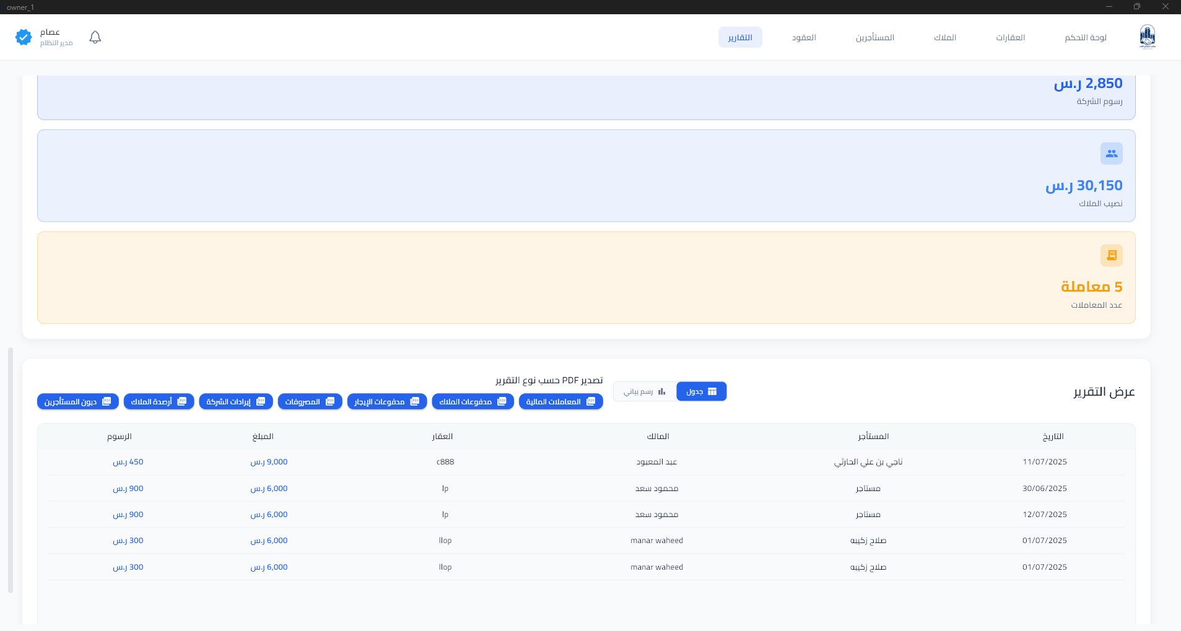Go to the العقود tab
Image resolution: width=1181 pixels, height=631 pixels.
point(804,37)
